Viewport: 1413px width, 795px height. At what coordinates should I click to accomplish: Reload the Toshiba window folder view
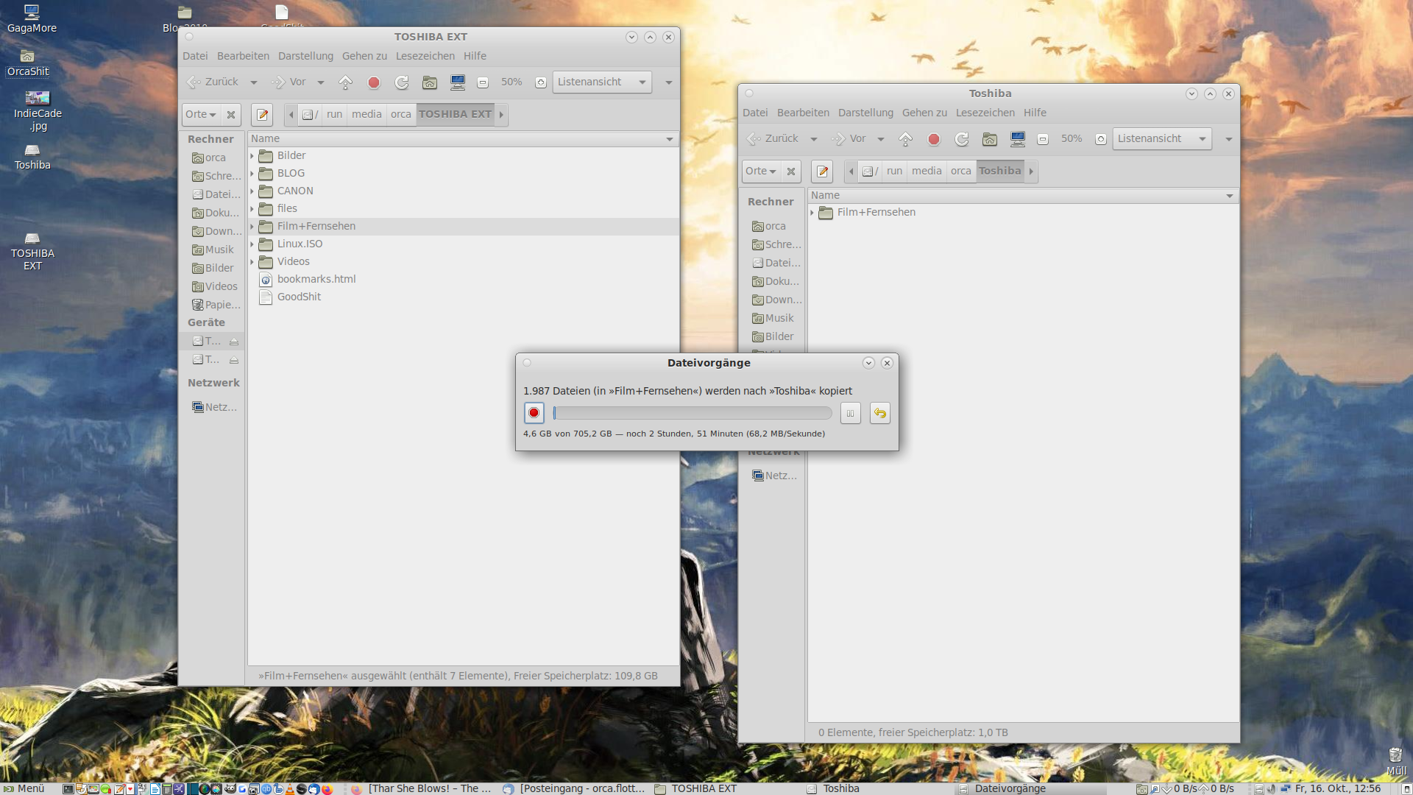point(962,139)
